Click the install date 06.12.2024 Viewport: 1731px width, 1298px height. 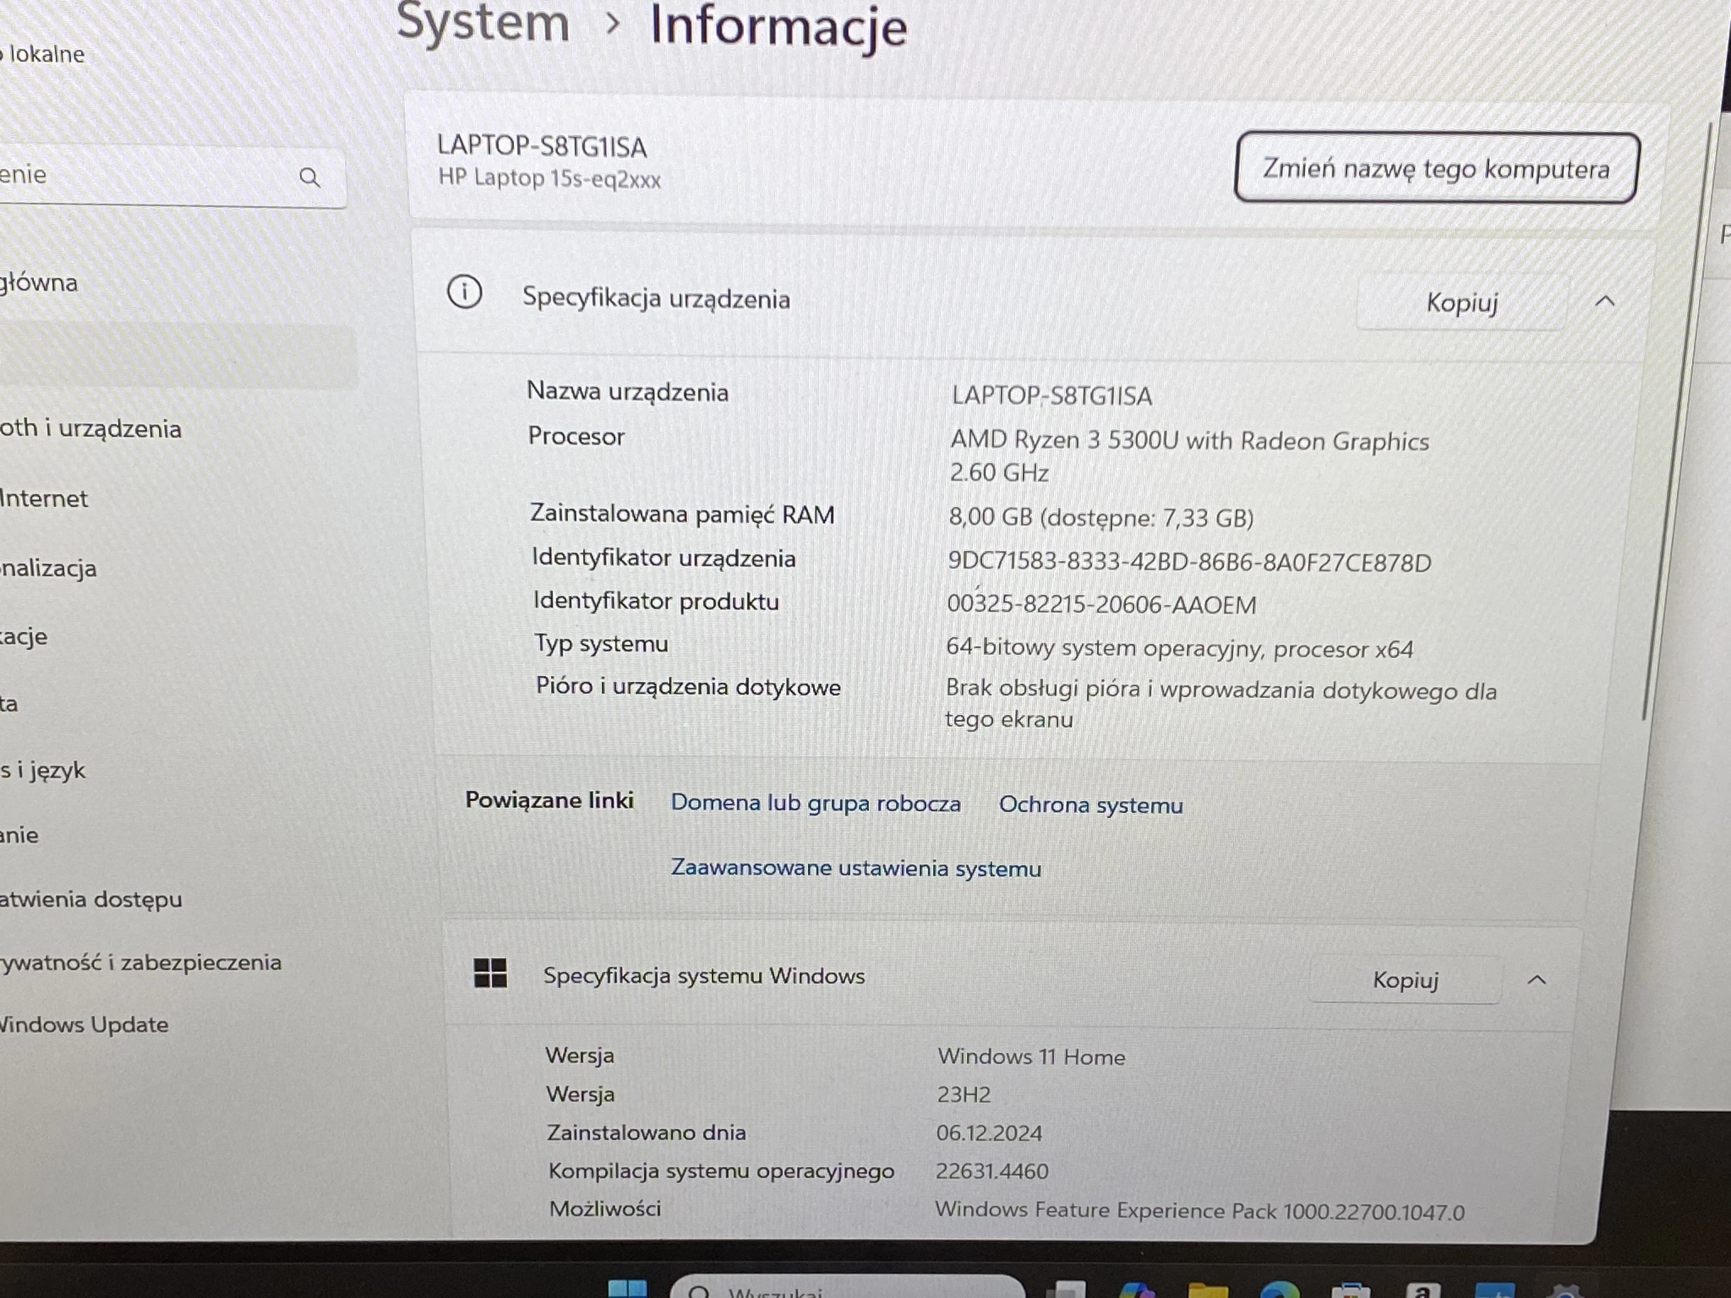tap(989, 1133)
